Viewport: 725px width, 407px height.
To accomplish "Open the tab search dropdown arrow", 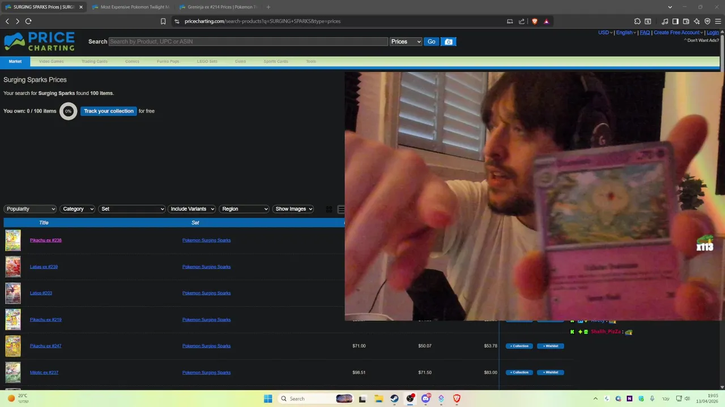I will click(670, 7).
